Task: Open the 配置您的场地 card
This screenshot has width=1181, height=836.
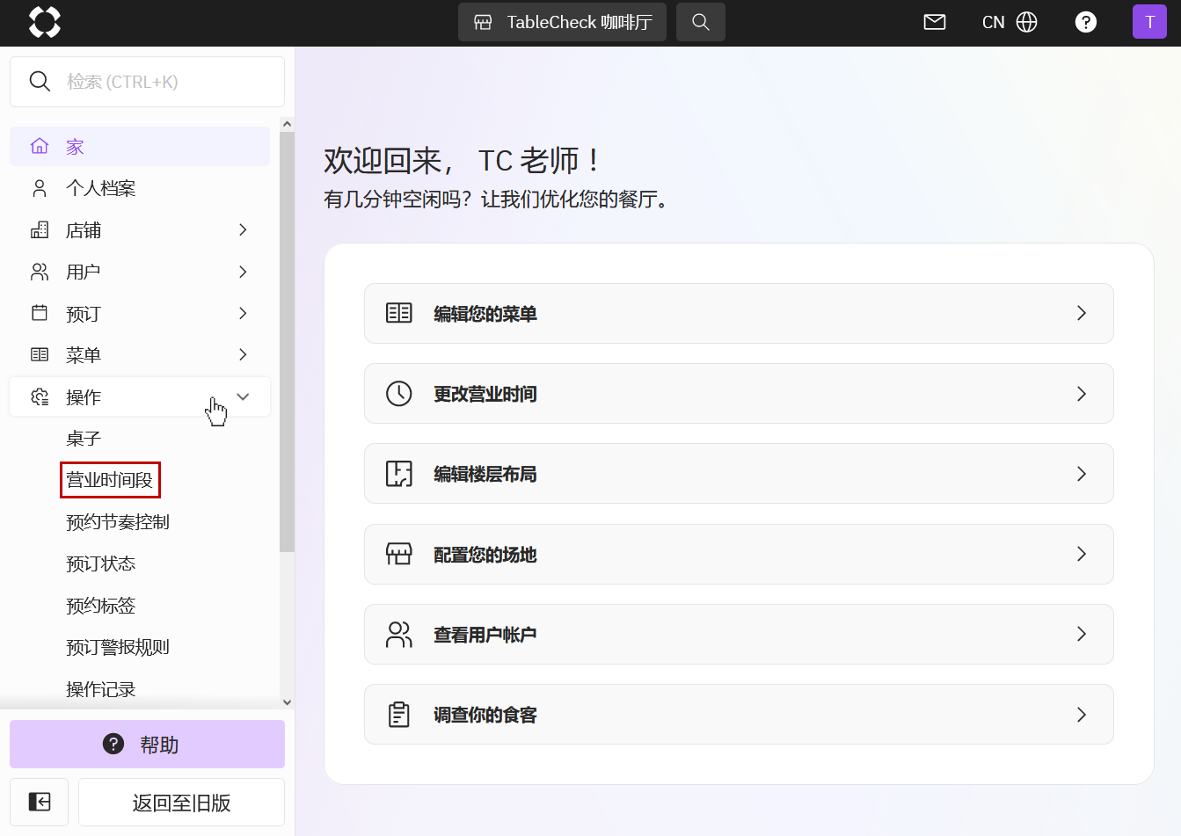Action: coord(739,554)
